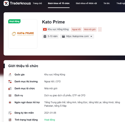Select the Nhà môi giới tag

click(90, 29)
